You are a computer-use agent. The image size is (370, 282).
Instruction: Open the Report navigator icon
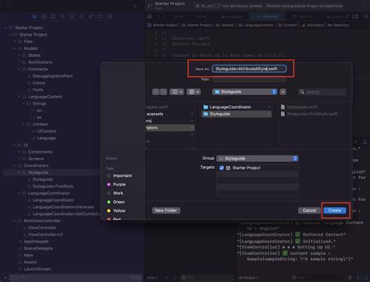(110, 16)
